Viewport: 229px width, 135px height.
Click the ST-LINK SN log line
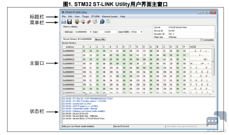[x=88, y=99]
